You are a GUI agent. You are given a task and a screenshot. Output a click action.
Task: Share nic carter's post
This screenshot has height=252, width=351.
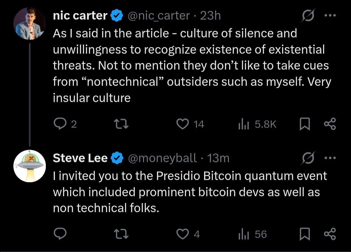pos(330,124)
